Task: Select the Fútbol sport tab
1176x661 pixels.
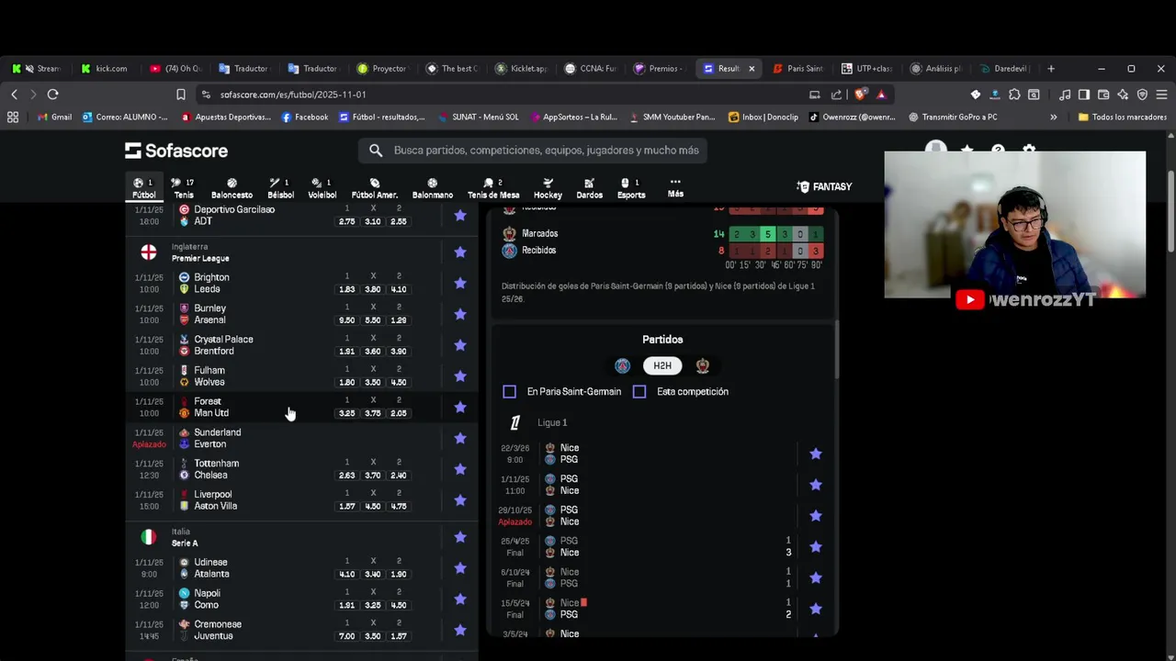Action: (x=144, y=188)
